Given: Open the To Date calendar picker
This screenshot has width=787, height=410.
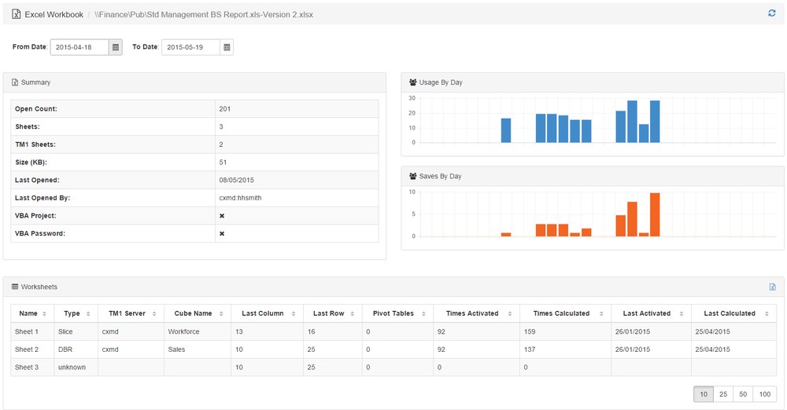Looking at the screenshot, I should click(x=227, y=47).
